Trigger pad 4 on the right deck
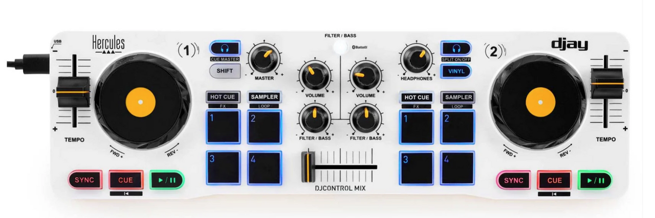 458,167
